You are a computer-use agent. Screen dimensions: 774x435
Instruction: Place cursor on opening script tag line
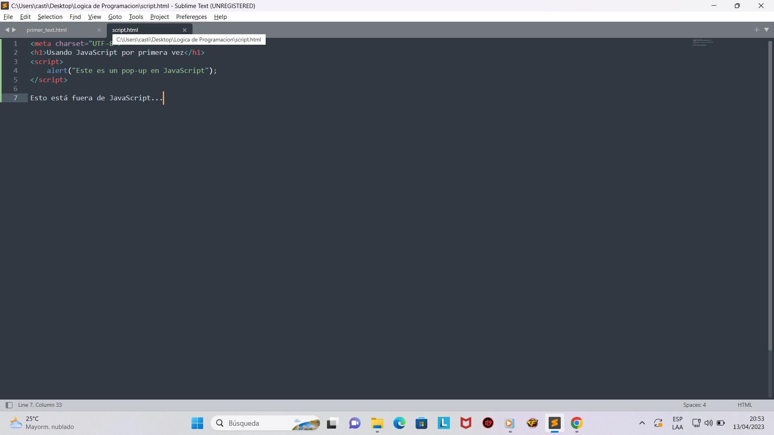click(47, 62)
